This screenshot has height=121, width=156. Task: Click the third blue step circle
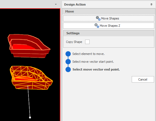68,69
